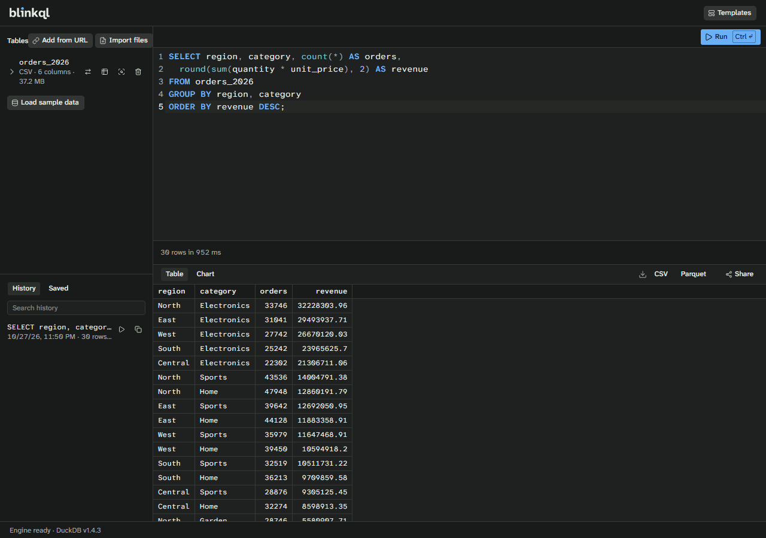Click the revenue cell 21306711.06
The width and height of the screenshot is (766, 538).
[x=322, y=363]
